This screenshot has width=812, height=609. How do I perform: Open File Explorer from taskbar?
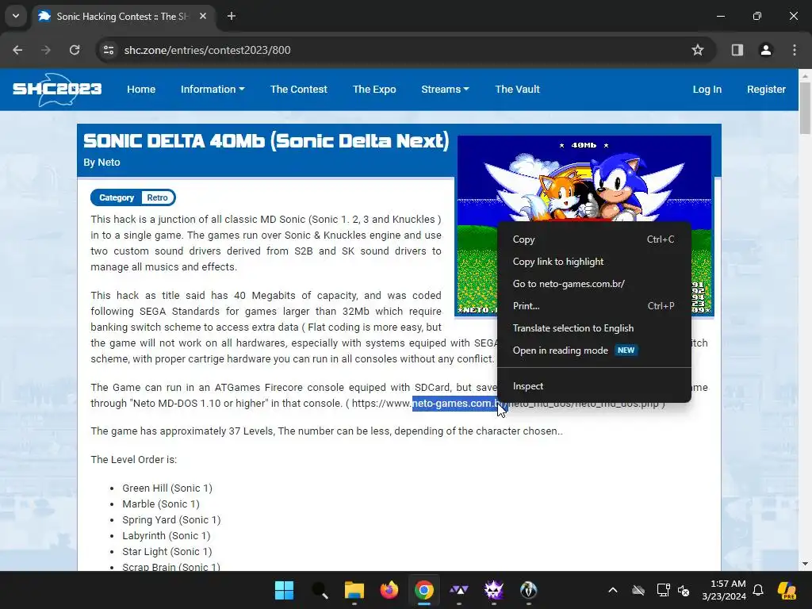(354, 590)
